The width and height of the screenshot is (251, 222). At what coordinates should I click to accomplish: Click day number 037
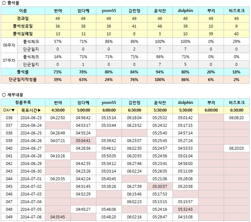coord(9,125)
